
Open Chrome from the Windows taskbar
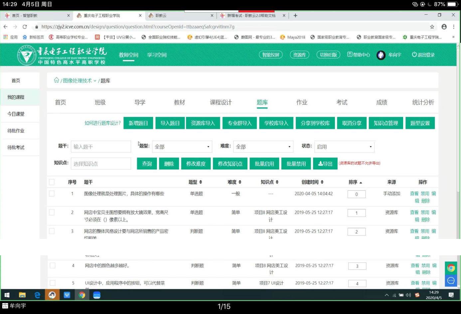pyautogui.click(x=82, y=295)
